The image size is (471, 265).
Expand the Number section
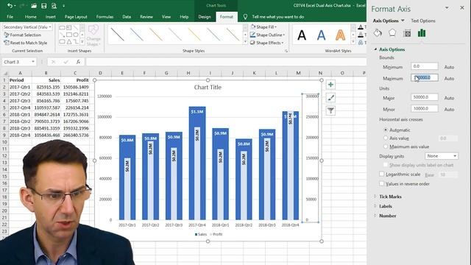tap(387, 216)
